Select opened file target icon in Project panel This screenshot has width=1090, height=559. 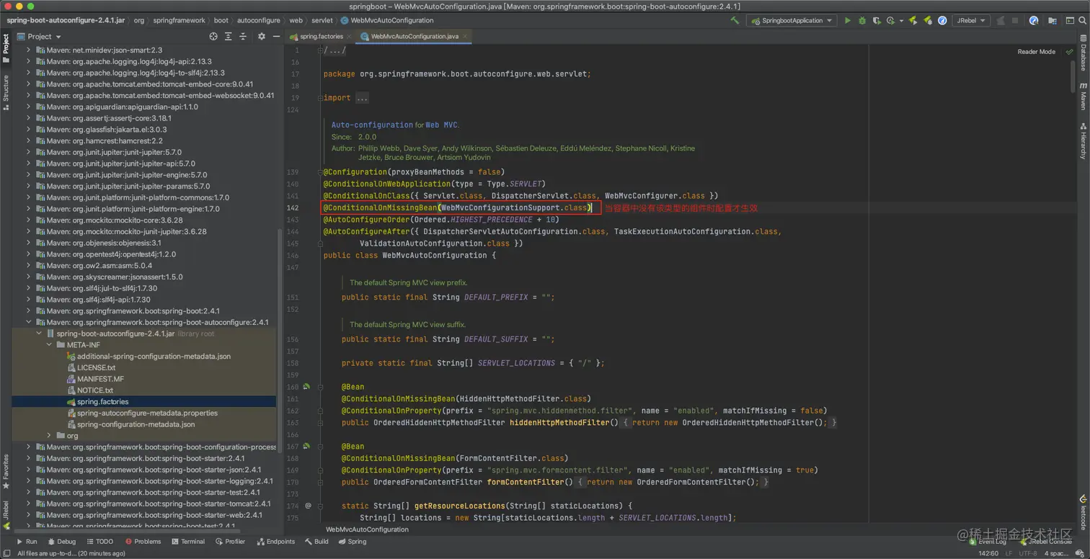(x=213, y=36)
